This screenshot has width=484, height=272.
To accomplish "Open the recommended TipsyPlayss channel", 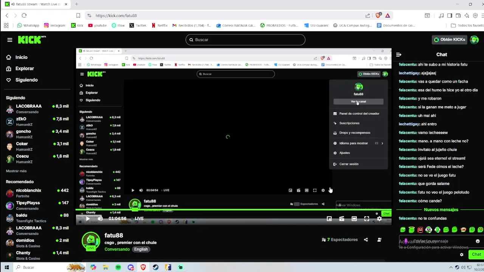I will (x=37, y=206).
